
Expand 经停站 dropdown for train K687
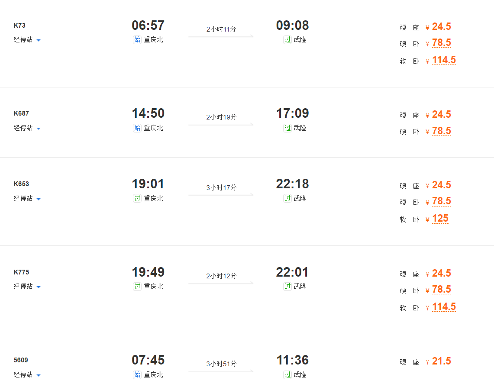27,128
